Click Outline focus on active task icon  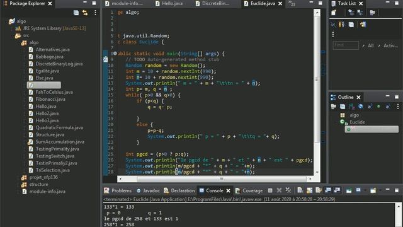coord(334,107)
